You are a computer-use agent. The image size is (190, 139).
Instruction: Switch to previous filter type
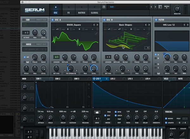(184, 25)
